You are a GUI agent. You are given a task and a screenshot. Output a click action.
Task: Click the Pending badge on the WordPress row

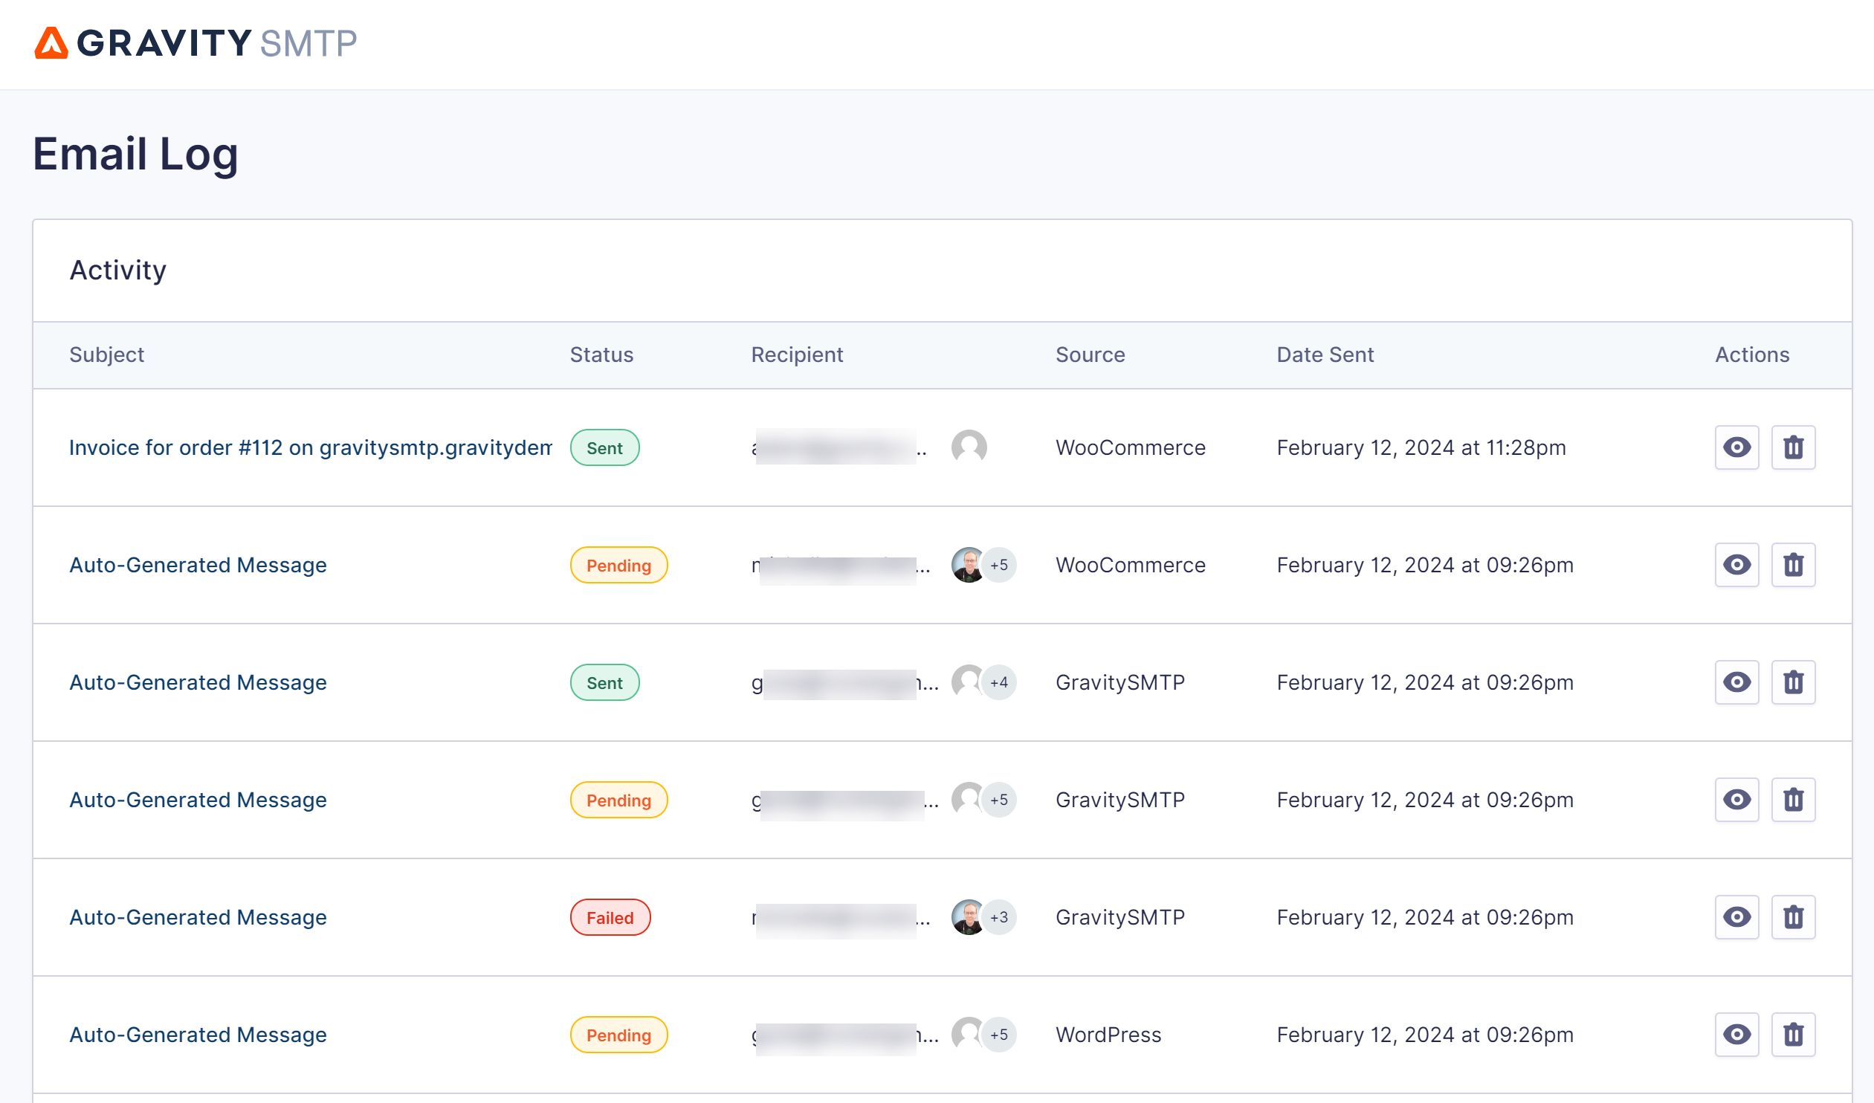click(618, 1034)
